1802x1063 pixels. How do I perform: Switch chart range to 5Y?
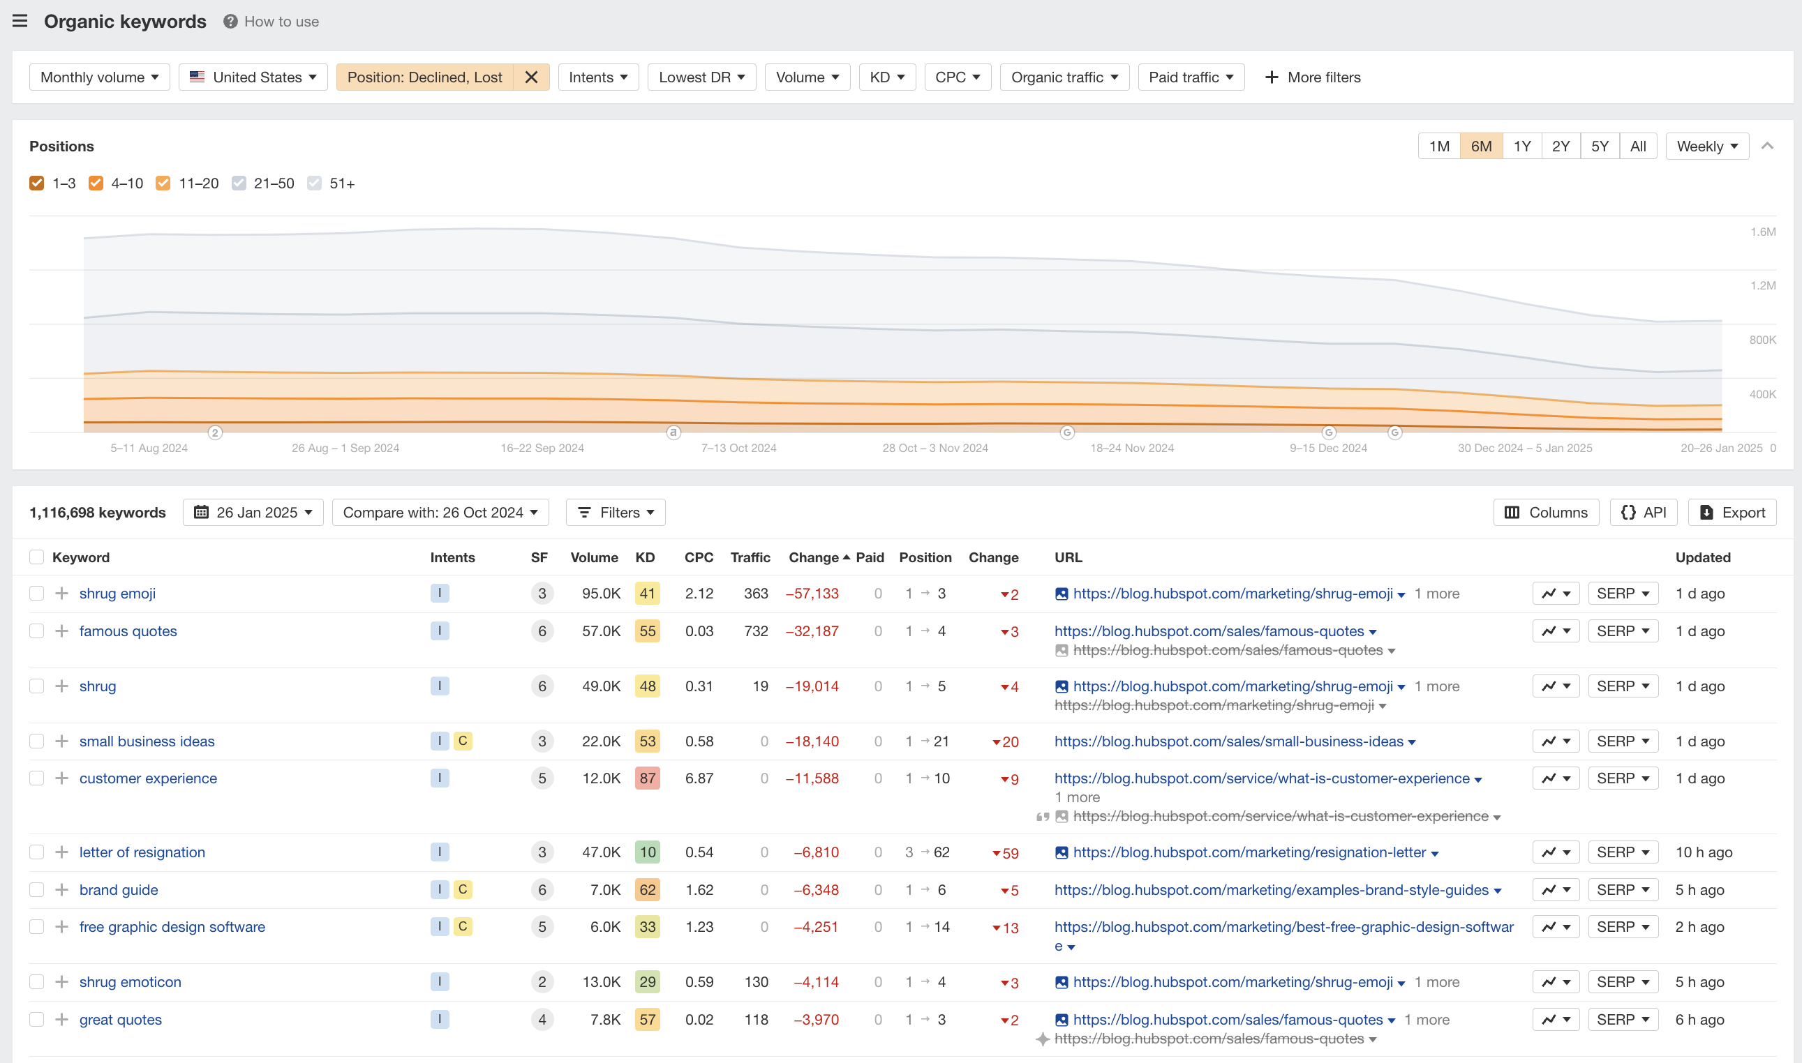pos(1600,146)
